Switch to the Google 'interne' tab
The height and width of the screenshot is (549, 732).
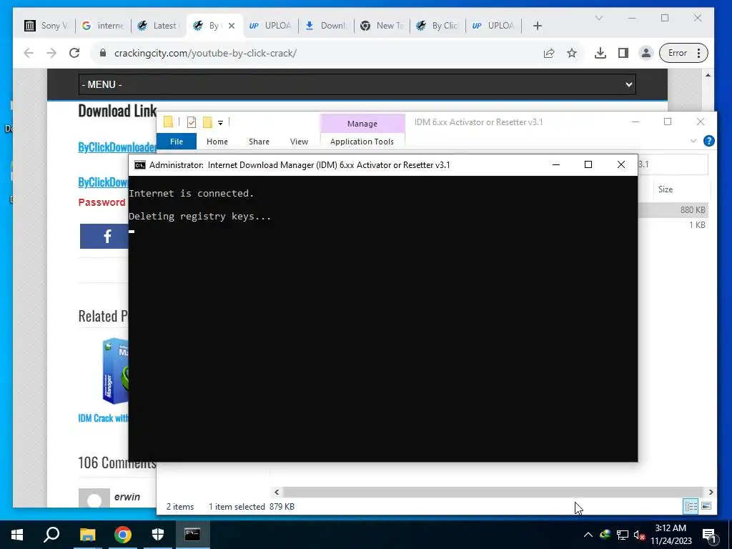coord(103,26)
